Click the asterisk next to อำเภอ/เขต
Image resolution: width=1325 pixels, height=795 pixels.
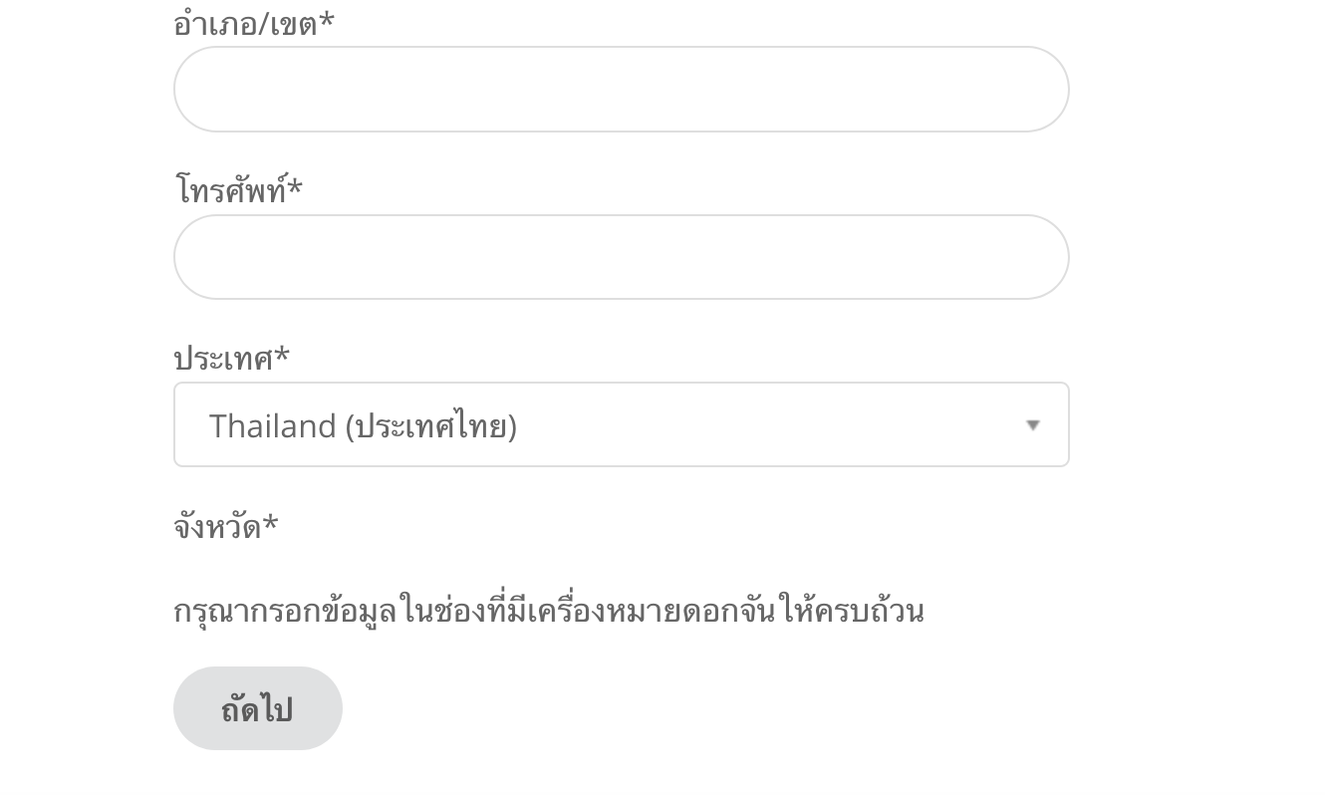[x=327, y=22]
